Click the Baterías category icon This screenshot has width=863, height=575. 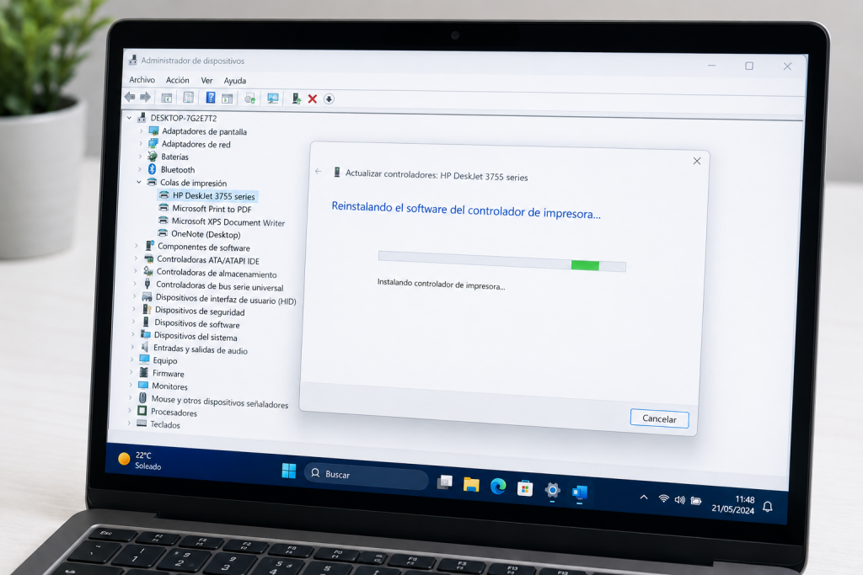pyautogui.click(x=153, y=157)
